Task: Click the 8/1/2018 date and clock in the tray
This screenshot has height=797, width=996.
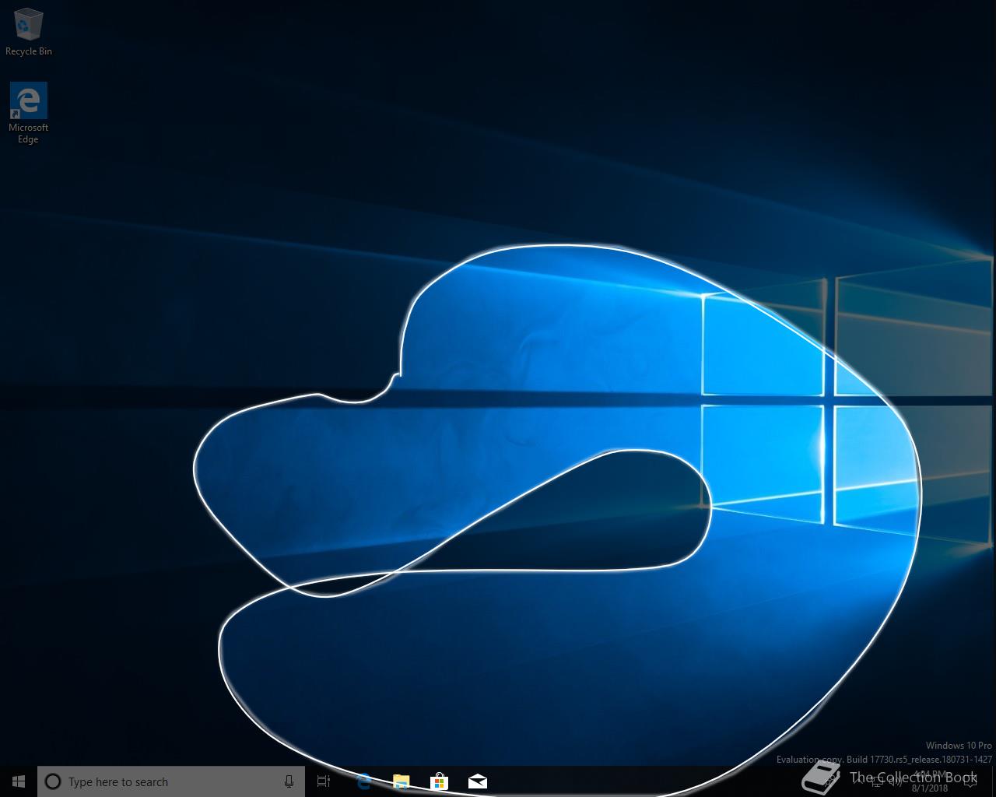Action: [x=930, y=781]
